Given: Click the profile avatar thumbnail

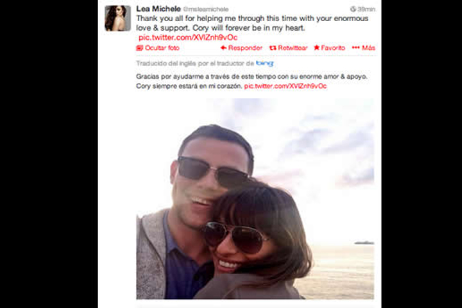Looking at the screenshot, I should coord(117,18).
